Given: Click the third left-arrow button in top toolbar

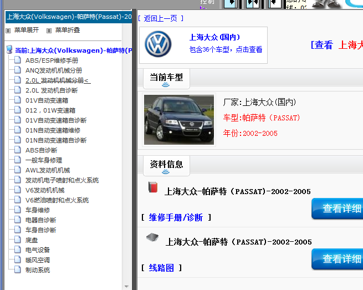Looking at the screenshot, I should [274, 3].
